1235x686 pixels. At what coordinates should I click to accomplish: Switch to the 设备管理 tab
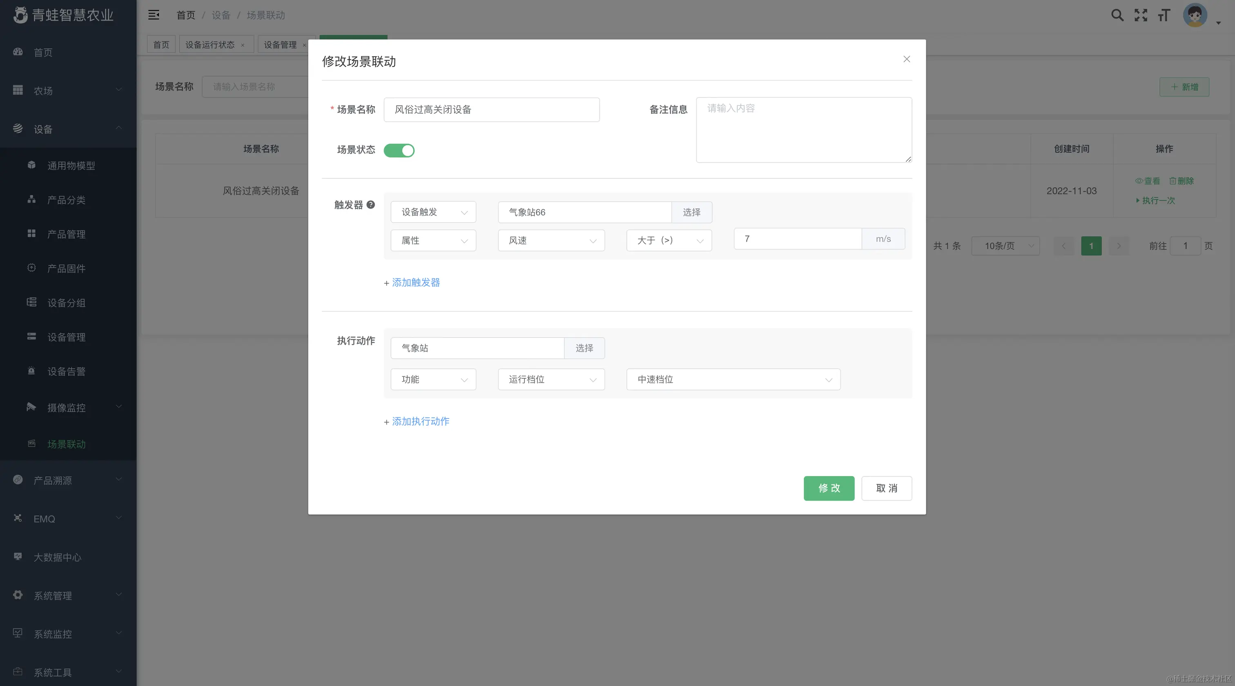click(x=281, y=44)
